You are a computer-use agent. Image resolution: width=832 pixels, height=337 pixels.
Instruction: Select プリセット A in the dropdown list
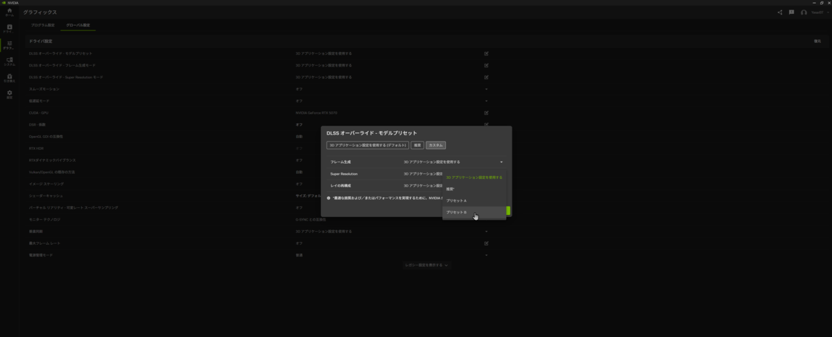(x=474, y=200)
